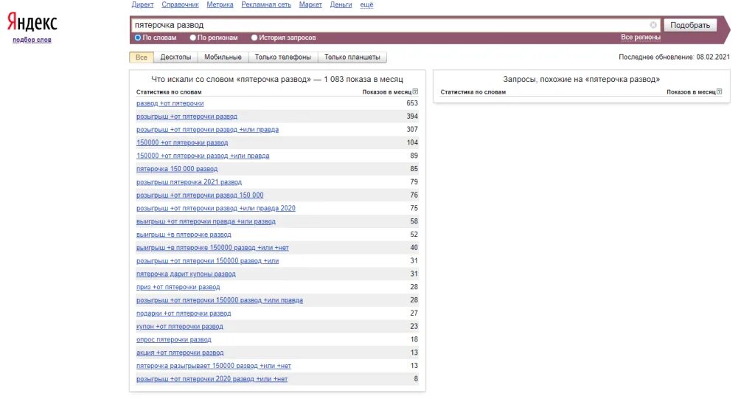Screen dimensions: 755x399
Task: Open query '150000 +от пятерочки развод'
Action: pos(182,142)
